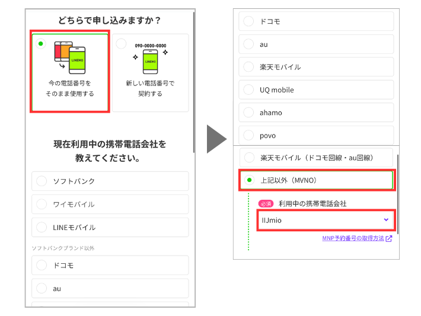Select au in the right panel list
This screenshot has height=316, width=421.
click(316, 44)
